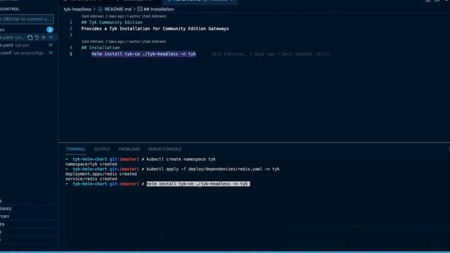Click the selected yaml file row status M
This screenshot has height=253, width=450.
(x=51, y=37)
